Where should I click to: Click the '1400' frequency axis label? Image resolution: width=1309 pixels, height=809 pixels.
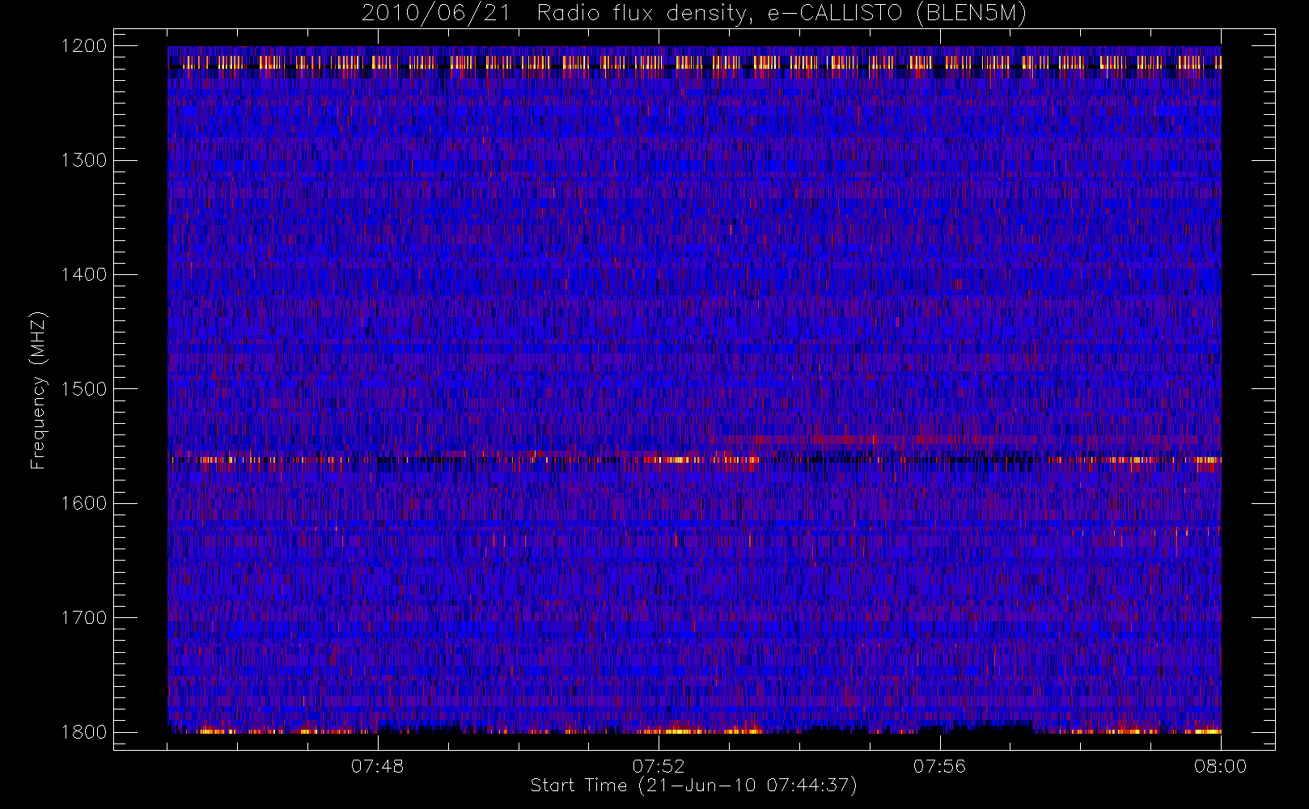pyautogui.click(x=84, y=274)
